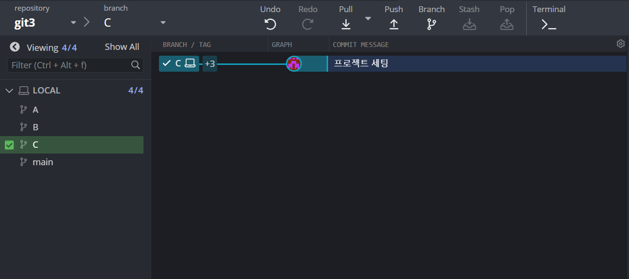Click the C branch label in graph
The width and height of the screenshot is (629, 279).
[x=179, y=63]
